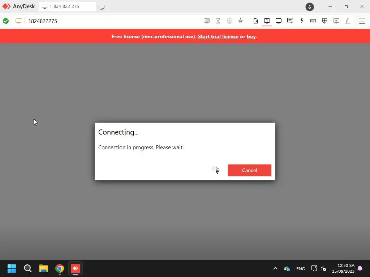Click the yellow monitor icon beside address
Screen dimensions: 370x277
18,21
